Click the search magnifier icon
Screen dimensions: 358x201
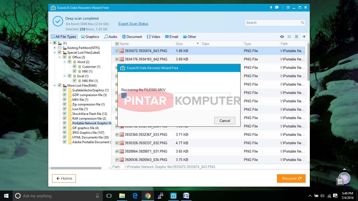click(302, 23)
